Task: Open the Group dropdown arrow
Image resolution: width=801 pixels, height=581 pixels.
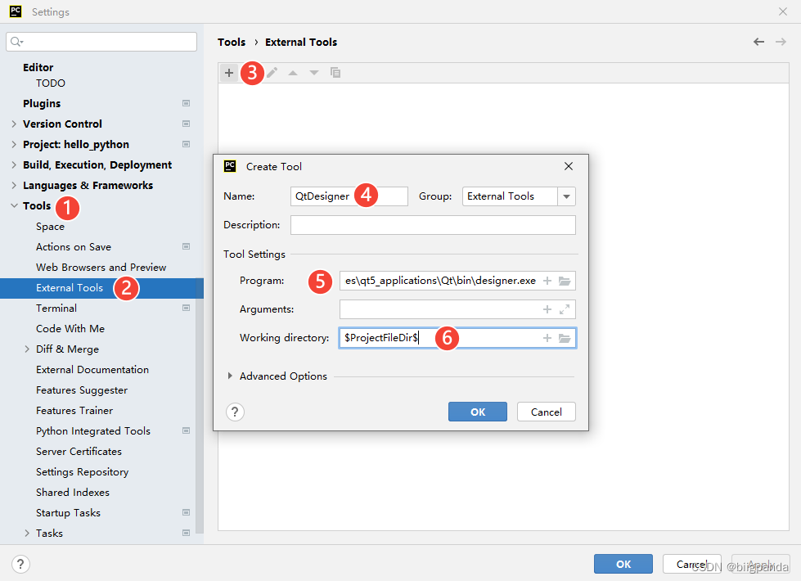Action: 566,196
